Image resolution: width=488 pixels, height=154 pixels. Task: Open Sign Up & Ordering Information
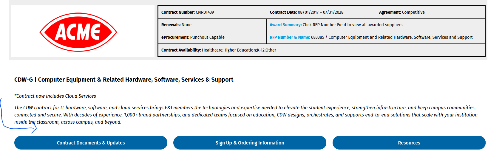point(250,143)
